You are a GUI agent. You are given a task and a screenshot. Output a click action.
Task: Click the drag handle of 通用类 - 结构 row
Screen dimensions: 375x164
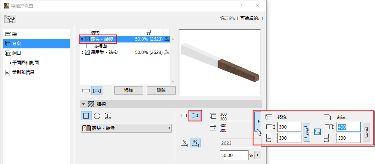pyautogui.click(x=82, y=52)
